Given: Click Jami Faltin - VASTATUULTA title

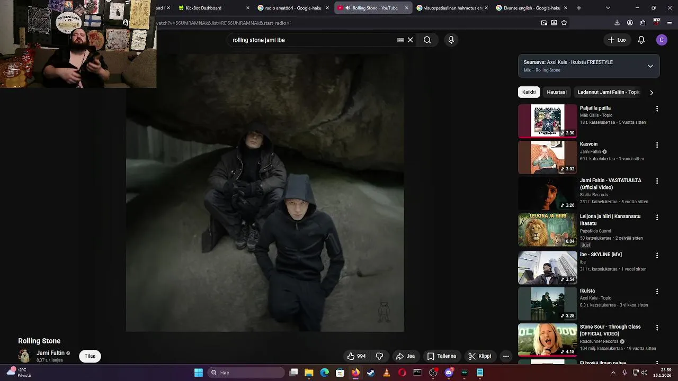Looking at the screenshot, I should (610, 184).
